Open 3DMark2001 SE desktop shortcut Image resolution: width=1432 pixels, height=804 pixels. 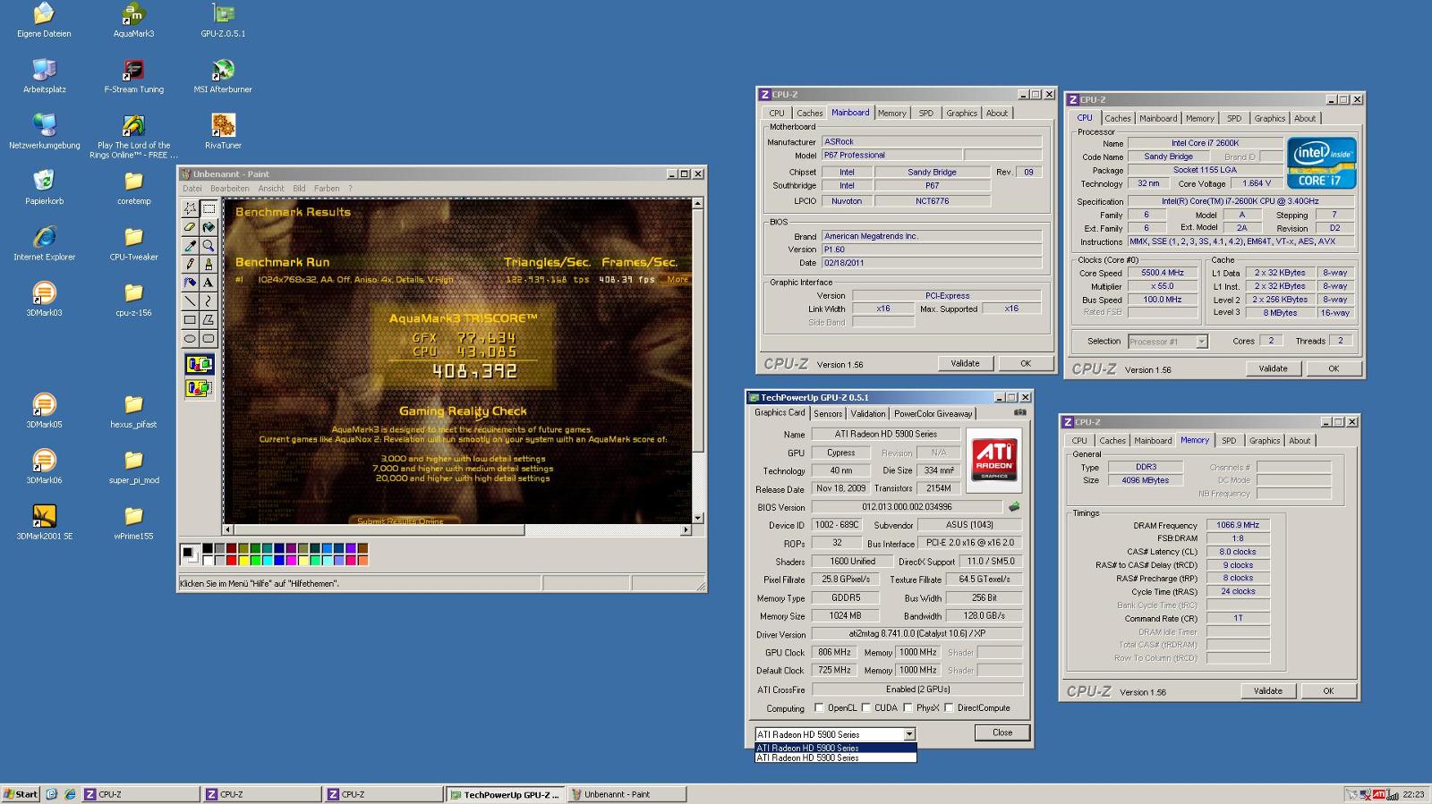[44, 522]
